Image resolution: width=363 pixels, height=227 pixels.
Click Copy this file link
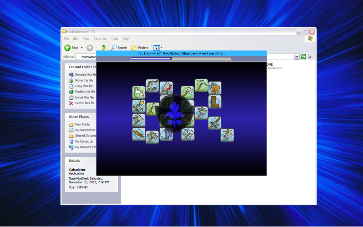(84, 86)
